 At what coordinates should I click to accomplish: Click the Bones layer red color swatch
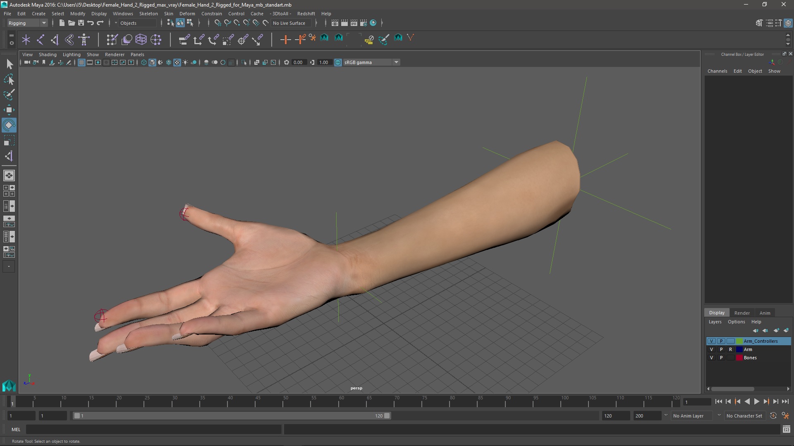pos(739,358)
